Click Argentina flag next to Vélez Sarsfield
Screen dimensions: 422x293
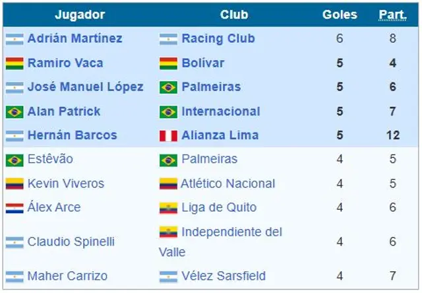(168, 277)
